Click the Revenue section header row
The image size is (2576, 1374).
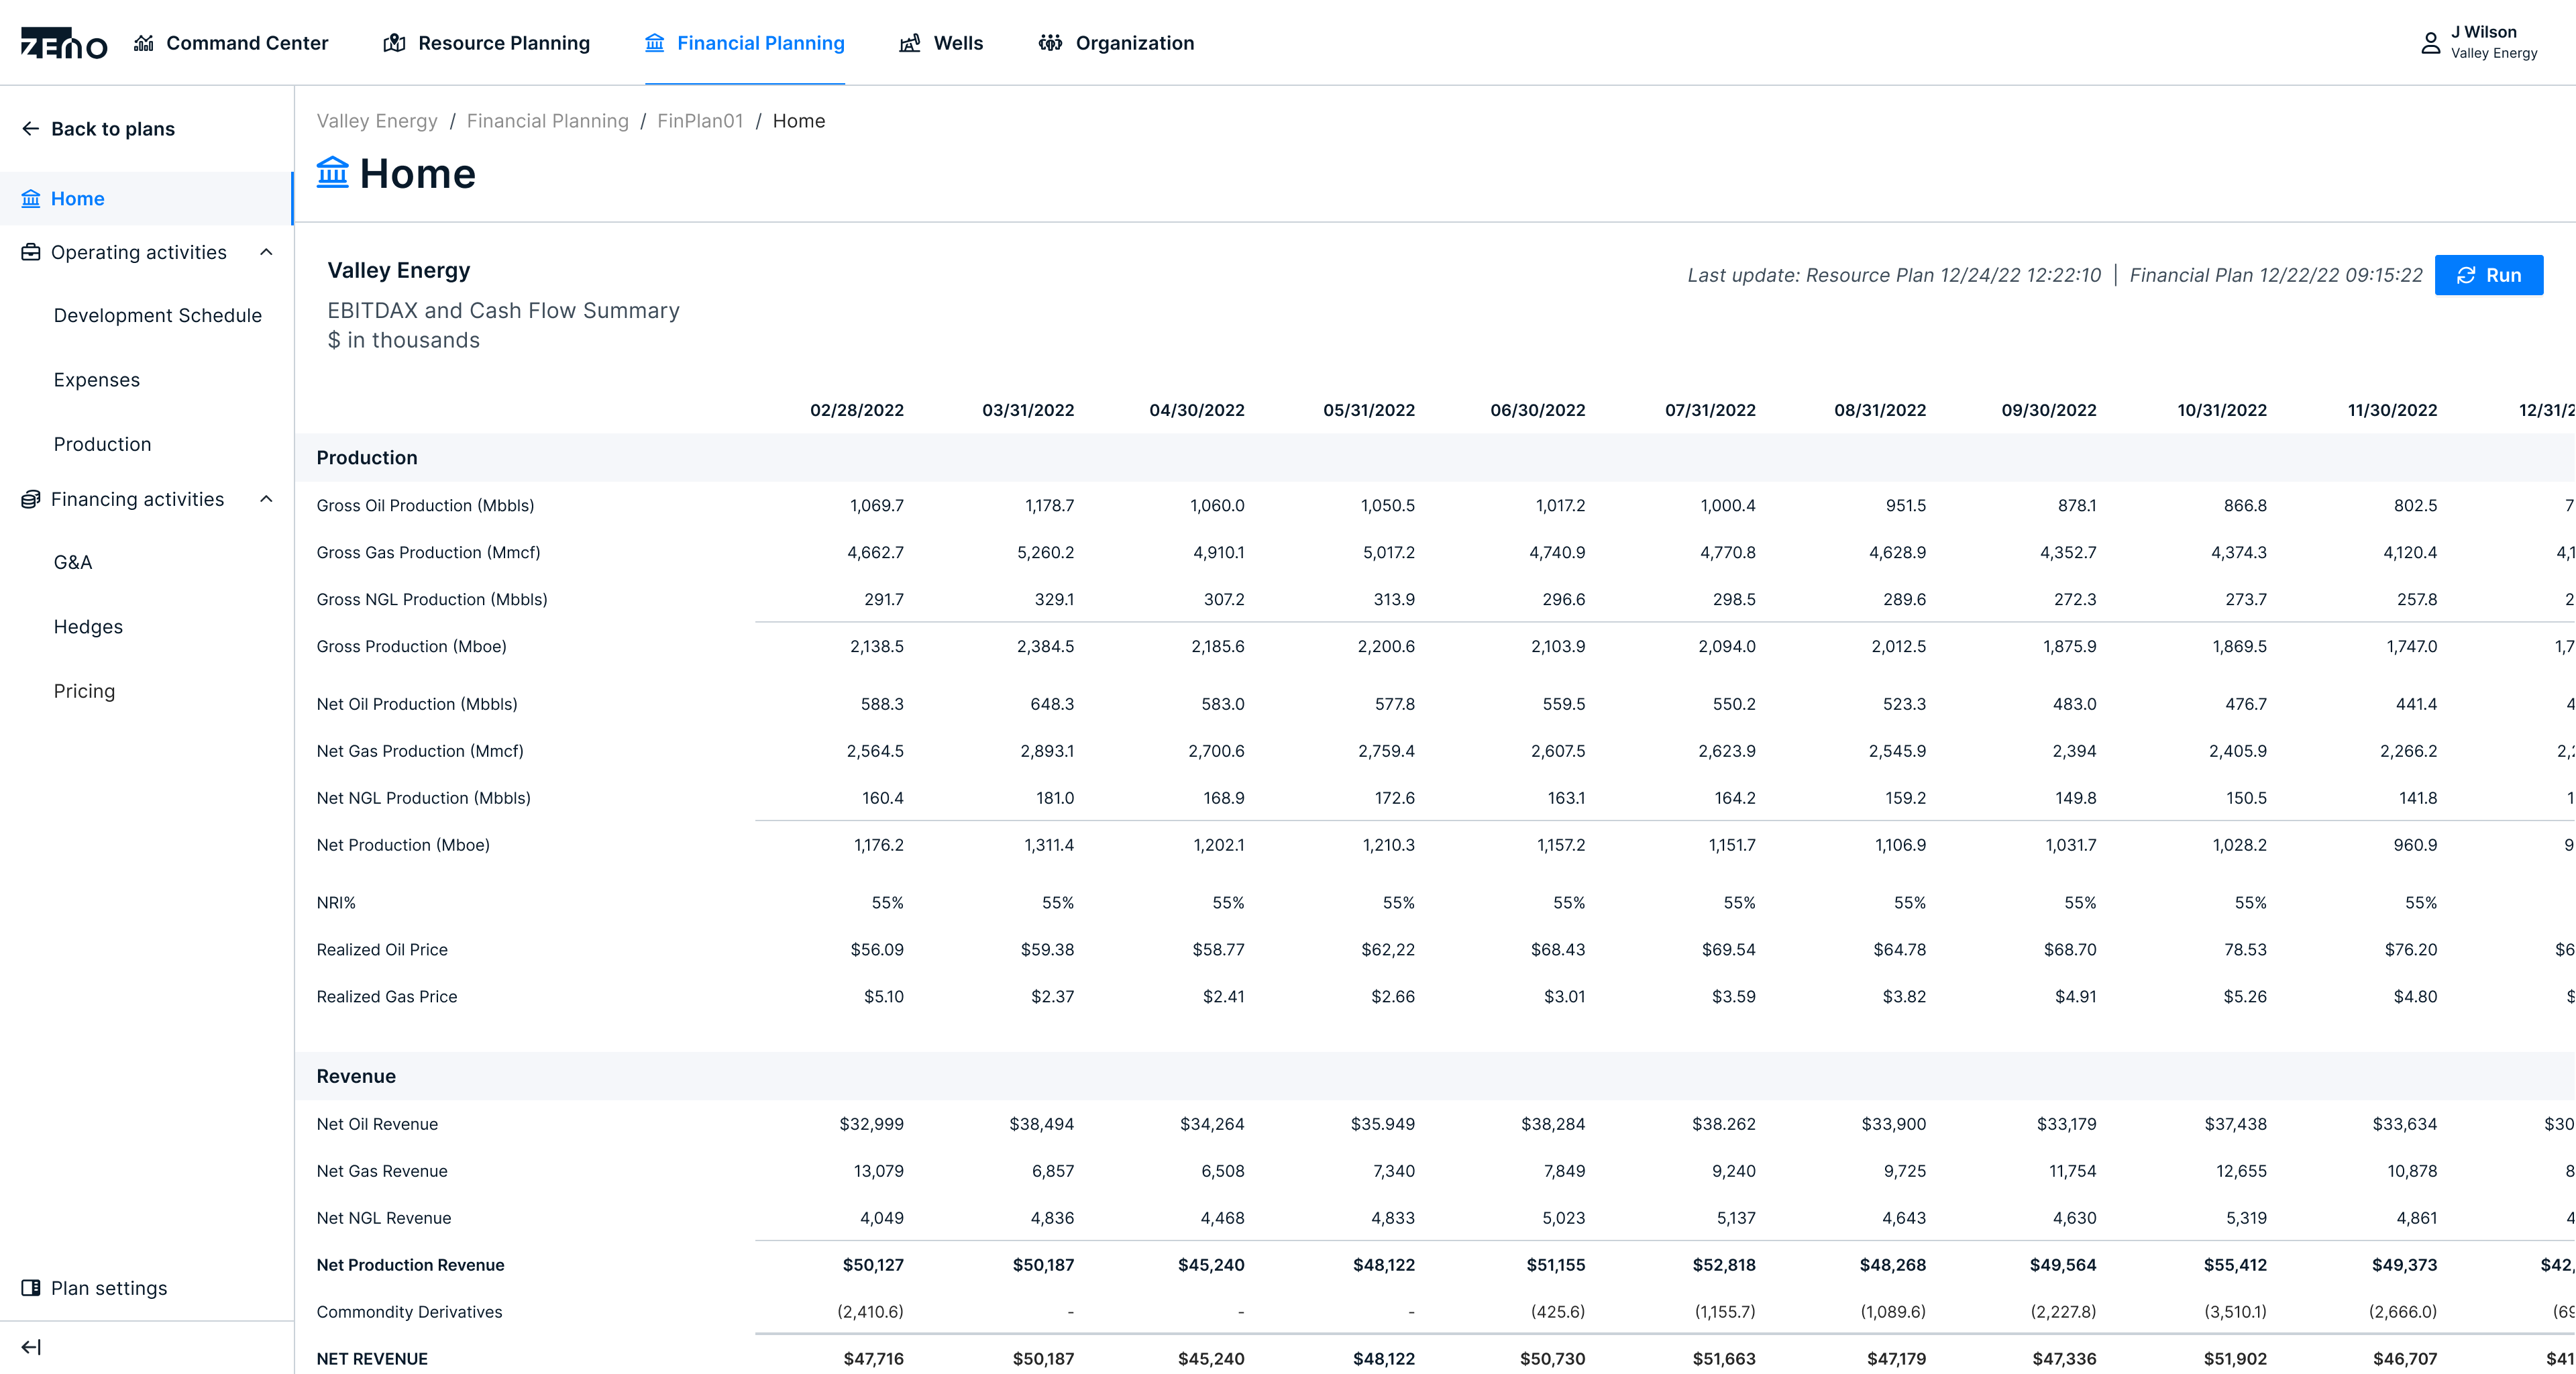coord(1435,1076)
